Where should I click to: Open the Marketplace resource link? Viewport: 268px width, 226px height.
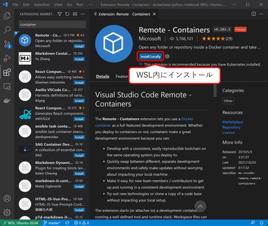pos(233,122)
